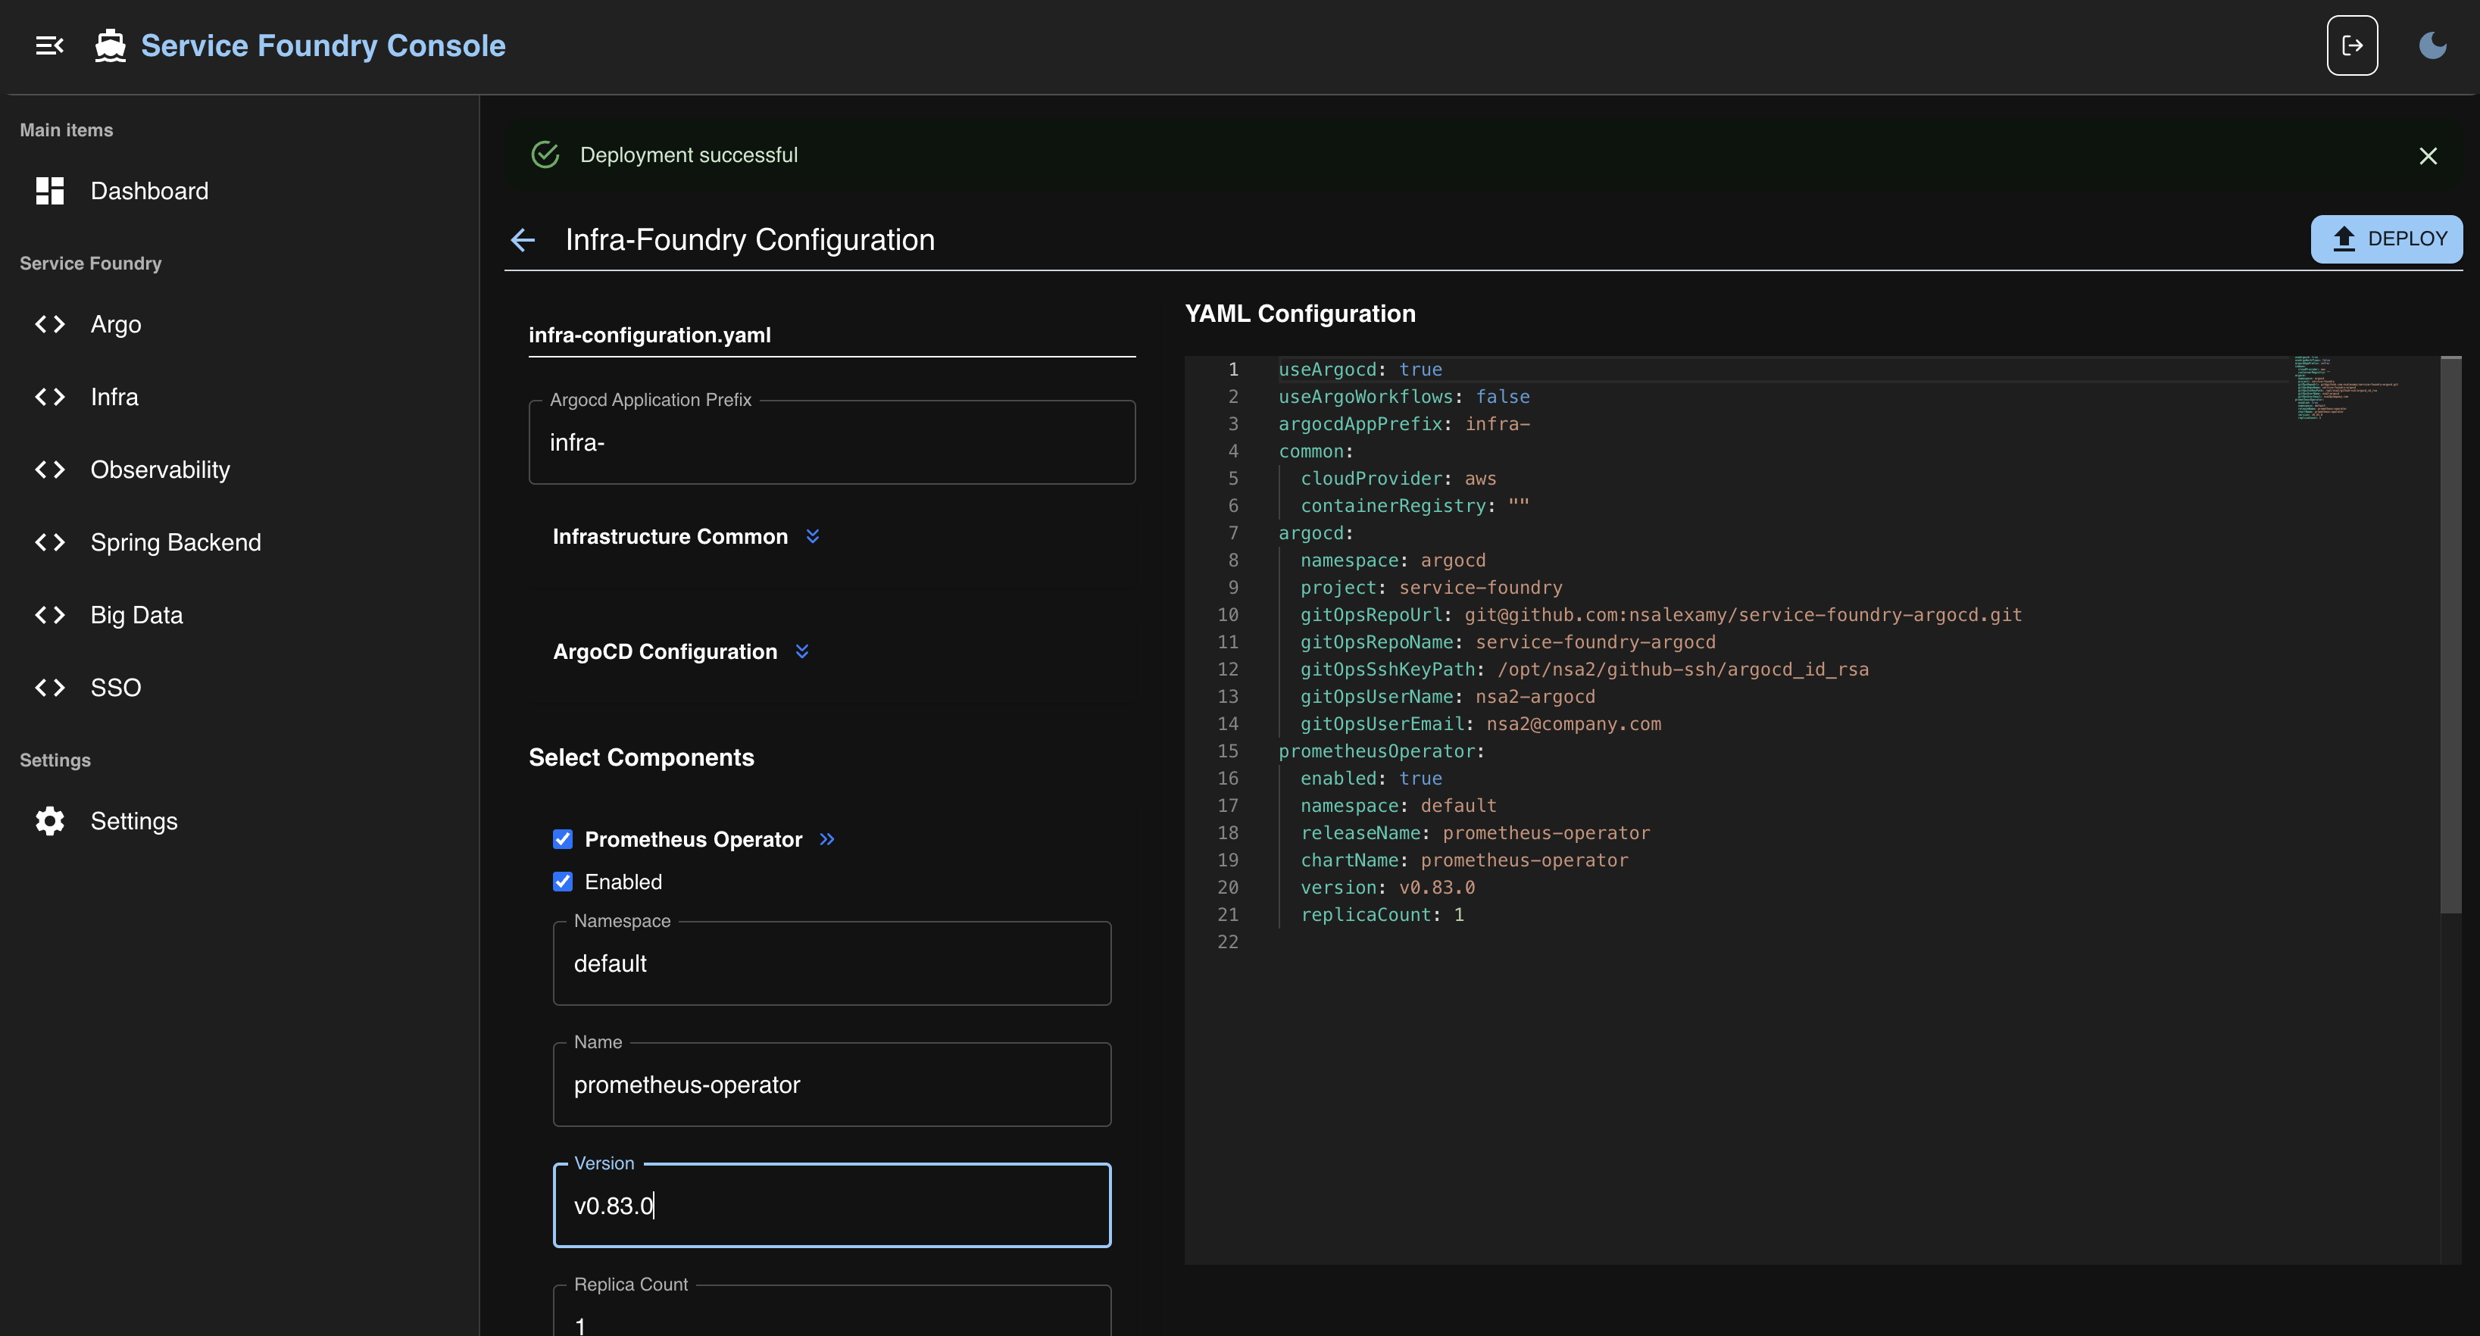Image resolution: width=2480 pixels, height=1336 pixels.
Task: Open the Observability menu item
Action: (239, 470)
